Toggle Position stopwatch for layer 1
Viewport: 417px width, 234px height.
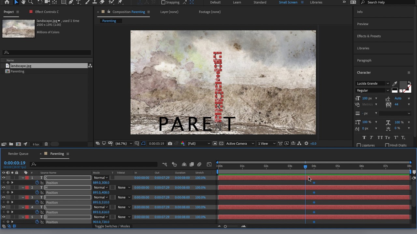coord(37,183)
